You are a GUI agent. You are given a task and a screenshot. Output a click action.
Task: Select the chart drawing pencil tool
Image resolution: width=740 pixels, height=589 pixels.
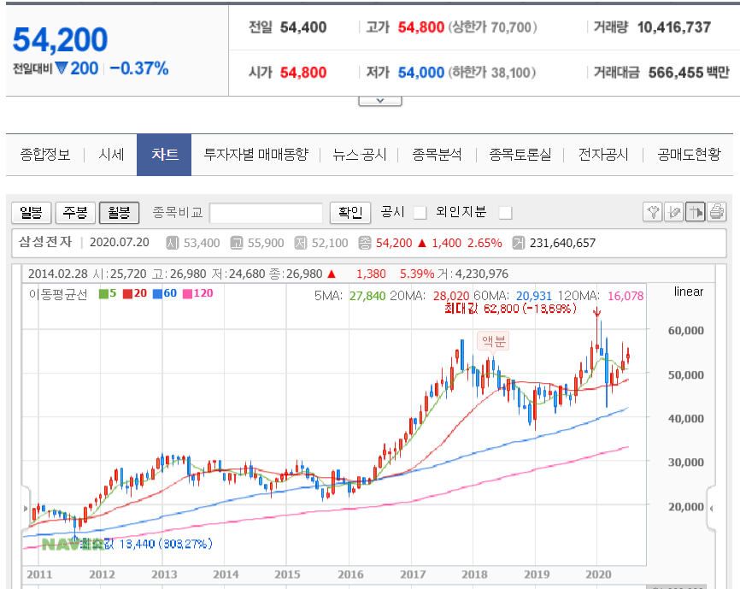coord(674,212)
